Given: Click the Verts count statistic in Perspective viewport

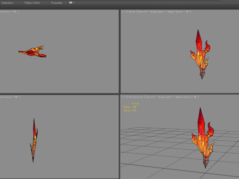Looking at the screenshot, I should [130, 110].
